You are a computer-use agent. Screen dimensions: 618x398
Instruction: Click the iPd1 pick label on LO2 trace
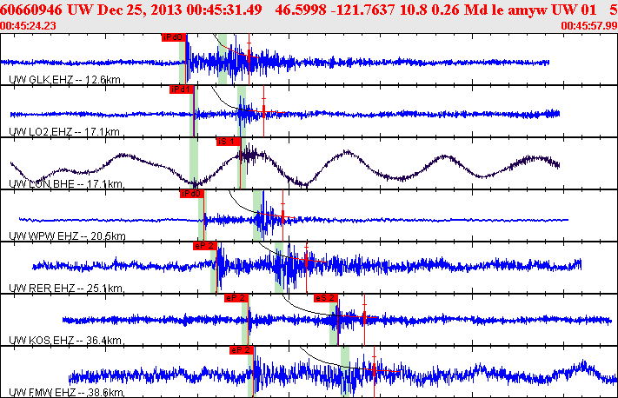coord(182,90)
